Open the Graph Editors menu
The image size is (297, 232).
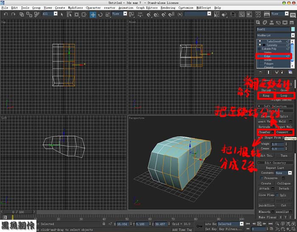147,8
